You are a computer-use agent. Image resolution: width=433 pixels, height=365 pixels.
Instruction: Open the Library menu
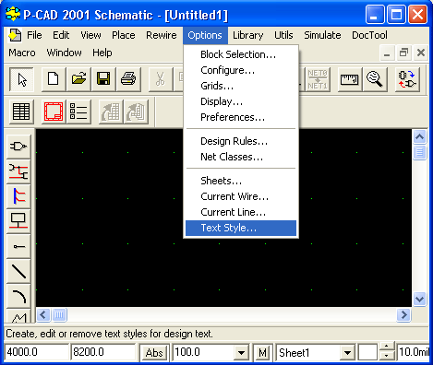pos(247,35)
